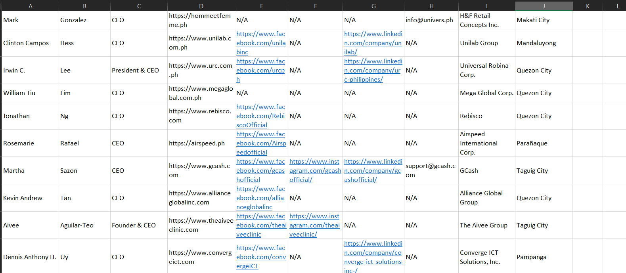
Task: Open Alliance Global Inc Facebook link
Action: click(260, 198)
